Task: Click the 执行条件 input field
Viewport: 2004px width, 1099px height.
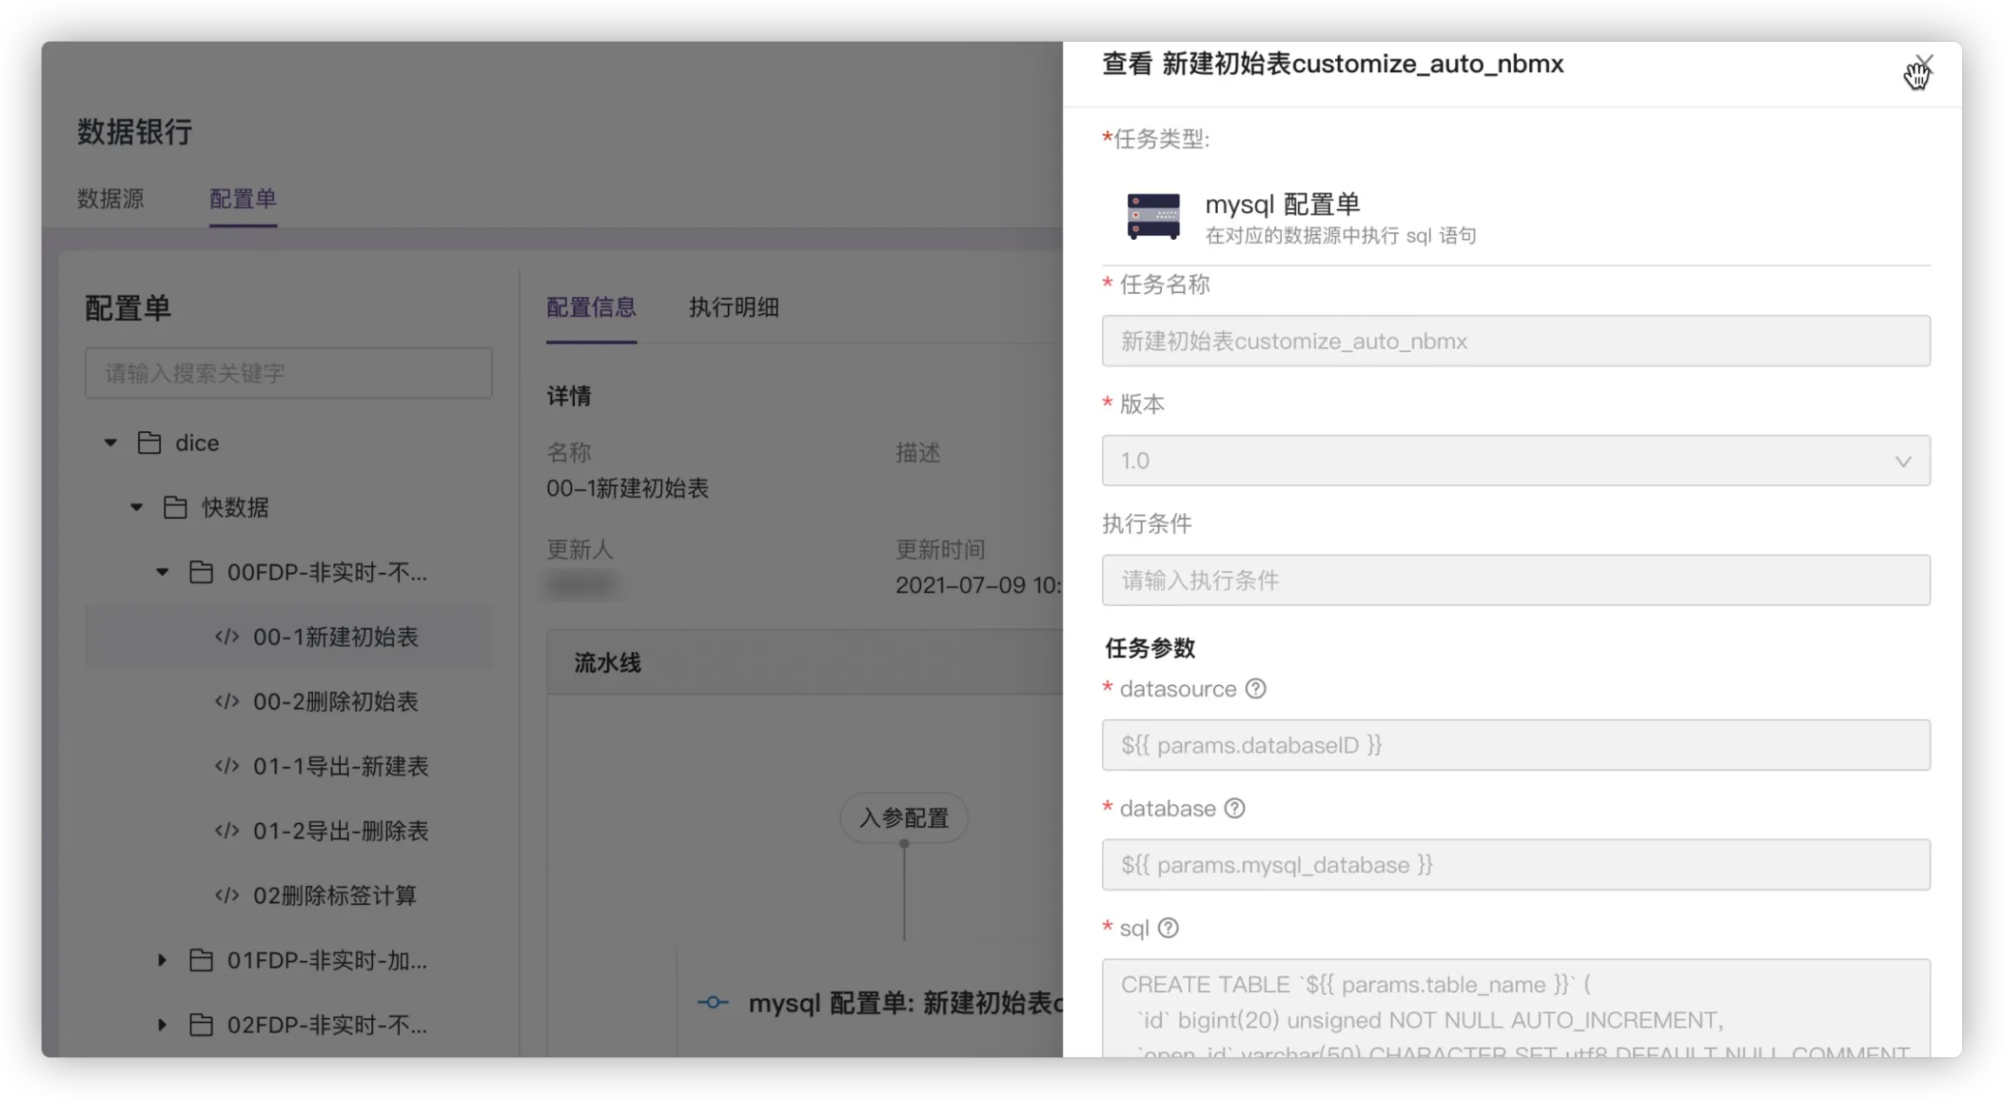Action: [1515, 580]
